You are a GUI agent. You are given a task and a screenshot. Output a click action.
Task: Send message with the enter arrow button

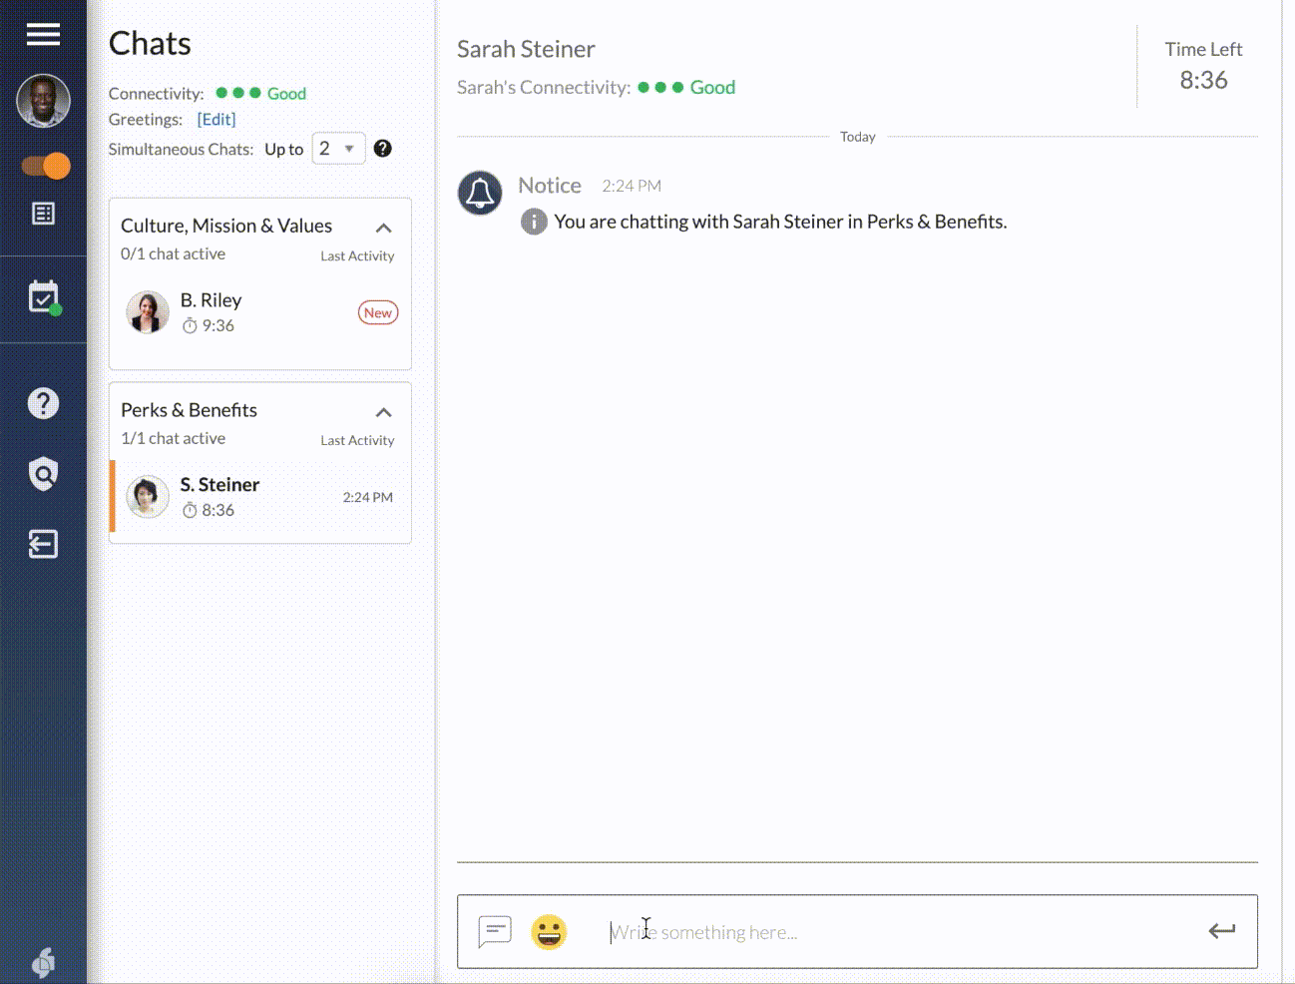click(x=1221, y=931)
